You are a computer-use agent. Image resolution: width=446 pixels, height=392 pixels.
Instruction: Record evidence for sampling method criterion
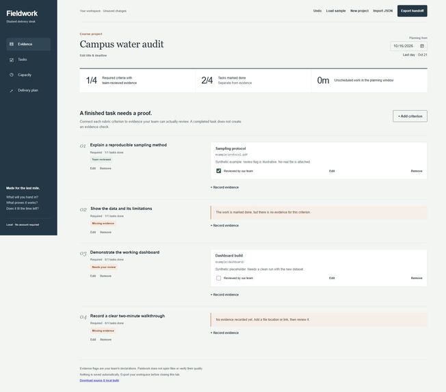coord(224,187)
